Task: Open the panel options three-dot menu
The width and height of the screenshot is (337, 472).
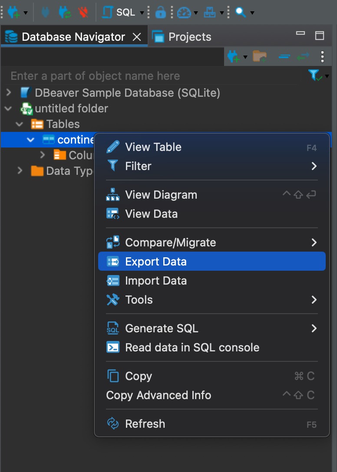Action: point(322,56)
